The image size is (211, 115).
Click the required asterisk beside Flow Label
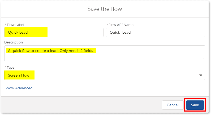pyautogui.click(x=5, y=25)
